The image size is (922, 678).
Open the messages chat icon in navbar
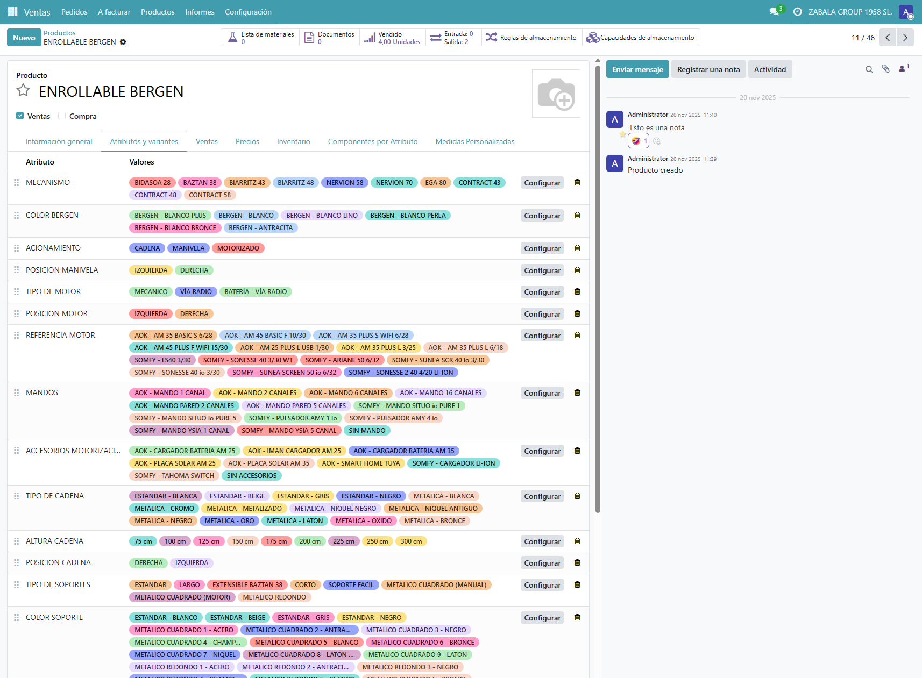click(x=775, y=11)
